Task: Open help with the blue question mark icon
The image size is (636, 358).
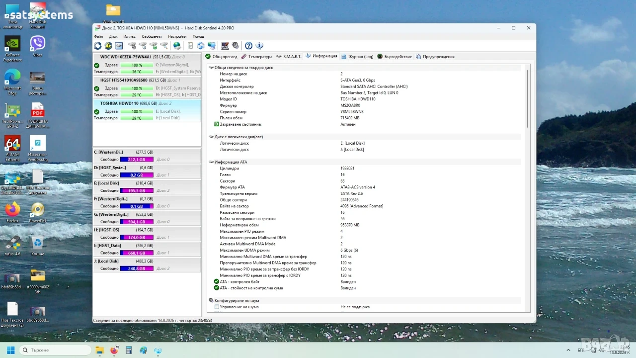Action: tap(248, 46)
